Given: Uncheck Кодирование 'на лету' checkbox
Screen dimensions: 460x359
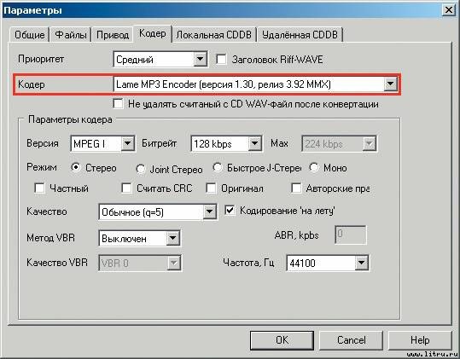Looking at the screenshot, I should 230,211.
